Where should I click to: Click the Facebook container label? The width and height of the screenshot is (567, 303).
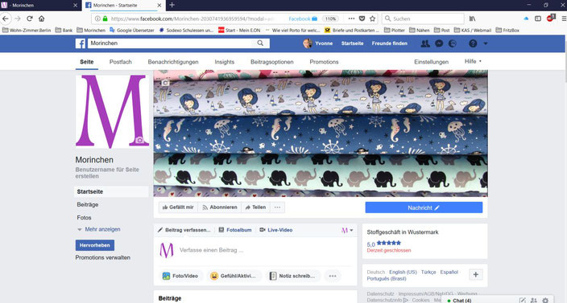303,18
